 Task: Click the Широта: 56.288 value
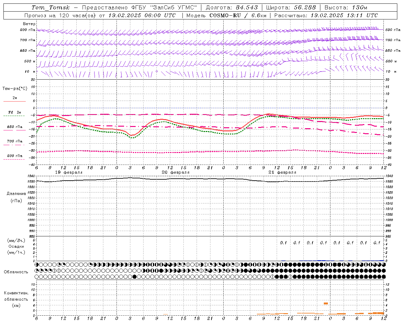pyautogui.click(x=291, y=8)
